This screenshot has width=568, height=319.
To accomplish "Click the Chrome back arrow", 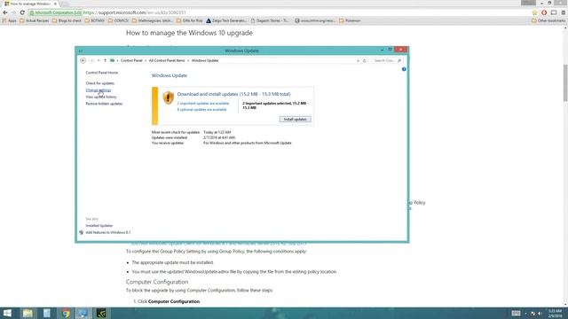I will [x=5, y=12].
